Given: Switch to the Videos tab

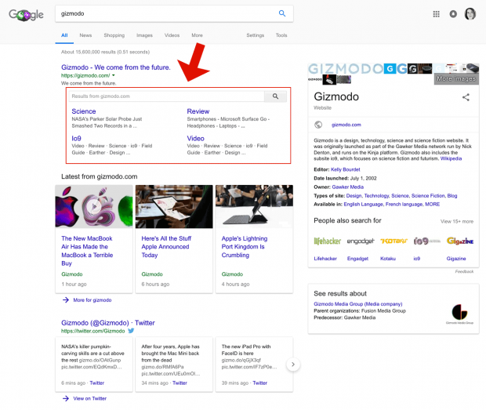Looking at the screenshot, I should [x=172, y=35].
